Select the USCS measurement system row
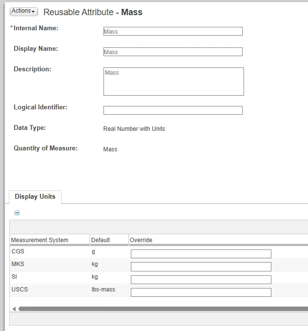Viewport: 308px width, 331px height. [159, 290]
